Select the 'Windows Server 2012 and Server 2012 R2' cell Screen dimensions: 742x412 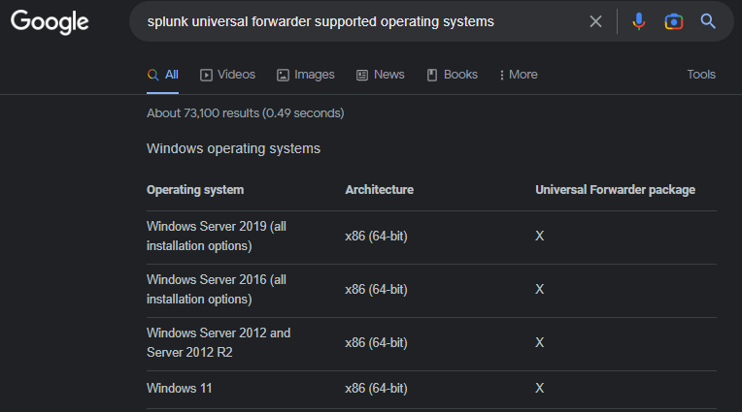coord(219,343)
